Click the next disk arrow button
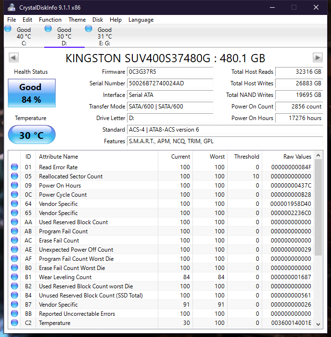This screenshot has width=331, height=337. 318,57
